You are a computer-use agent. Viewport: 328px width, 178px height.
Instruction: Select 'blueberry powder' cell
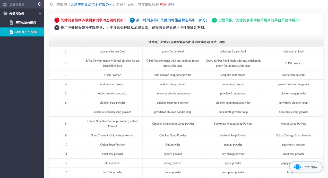click(x=113, y=154)
